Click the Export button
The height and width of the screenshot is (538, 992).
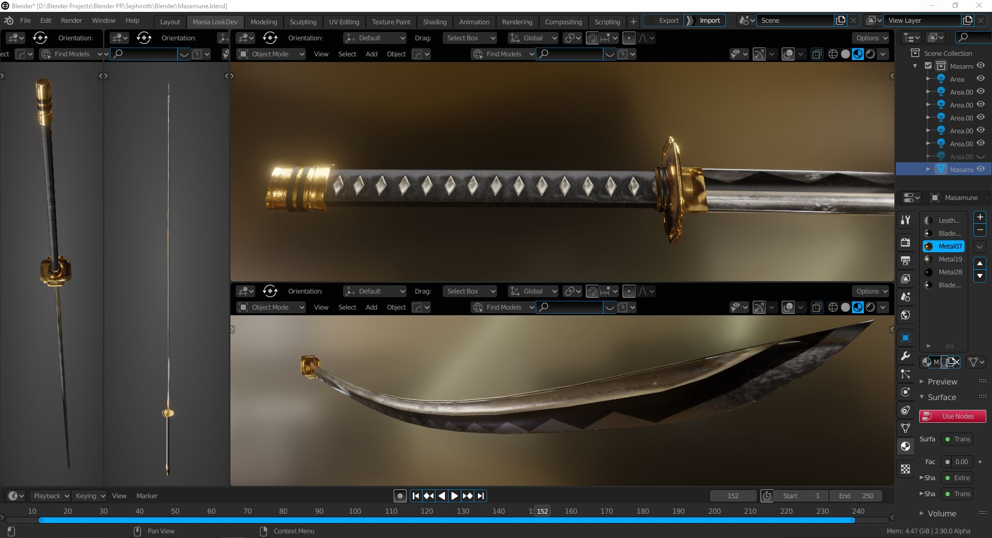click(662, 20)
